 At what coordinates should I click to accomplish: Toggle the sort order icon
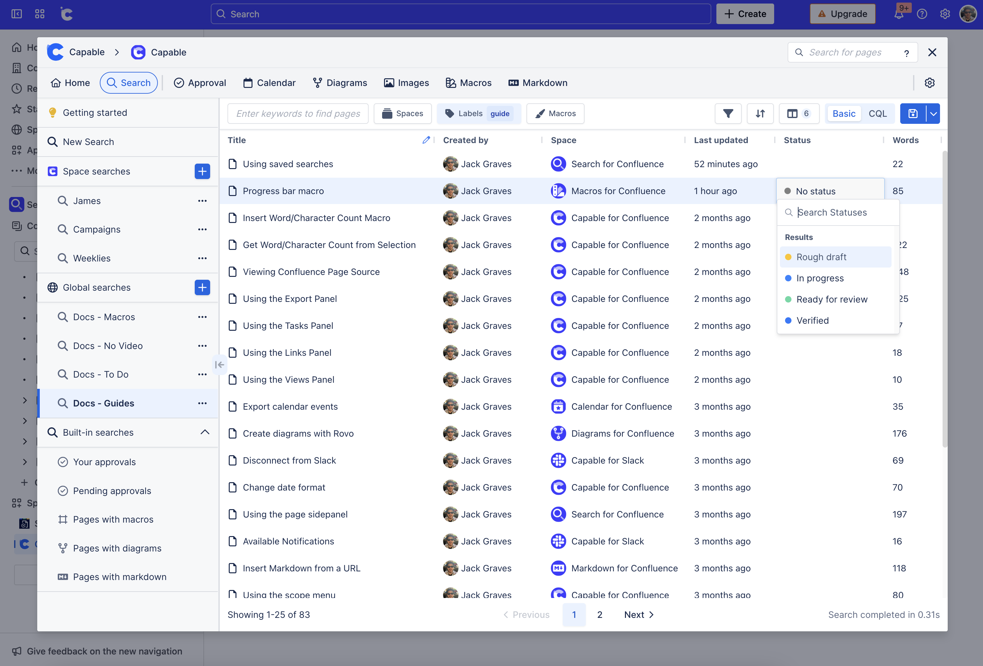coord(760,113)
